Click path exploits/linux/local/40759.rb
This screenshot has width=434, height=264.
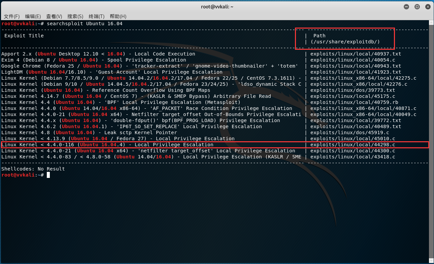coord(354,102)
